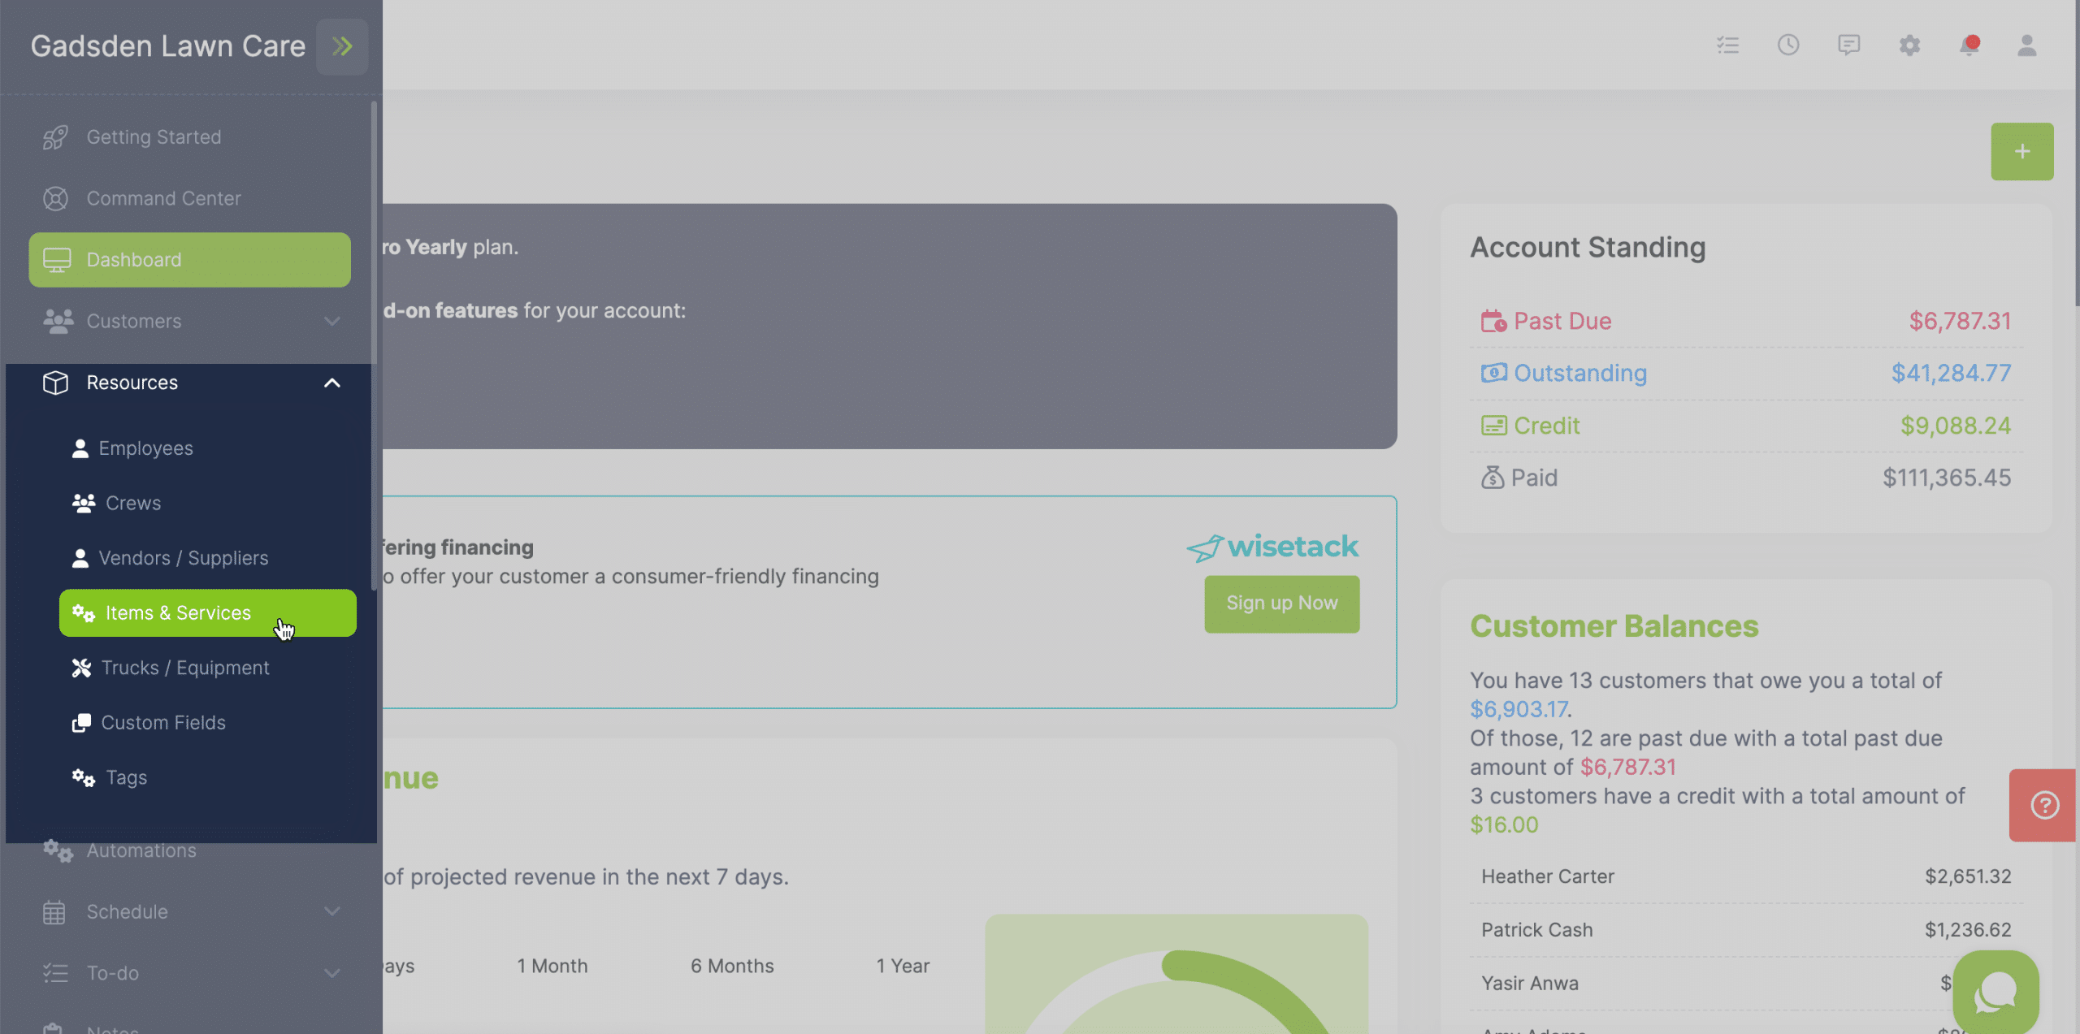Click the Customer Balances heading
The image size is (2080, 1034).
[1614, 626]
